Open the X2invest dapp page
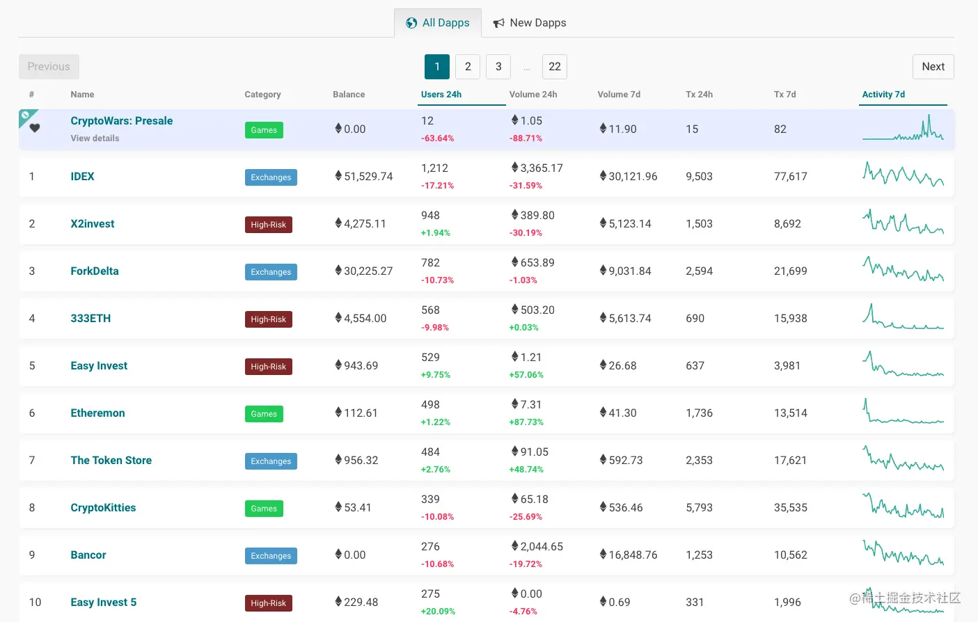 (x=93, y=224)
